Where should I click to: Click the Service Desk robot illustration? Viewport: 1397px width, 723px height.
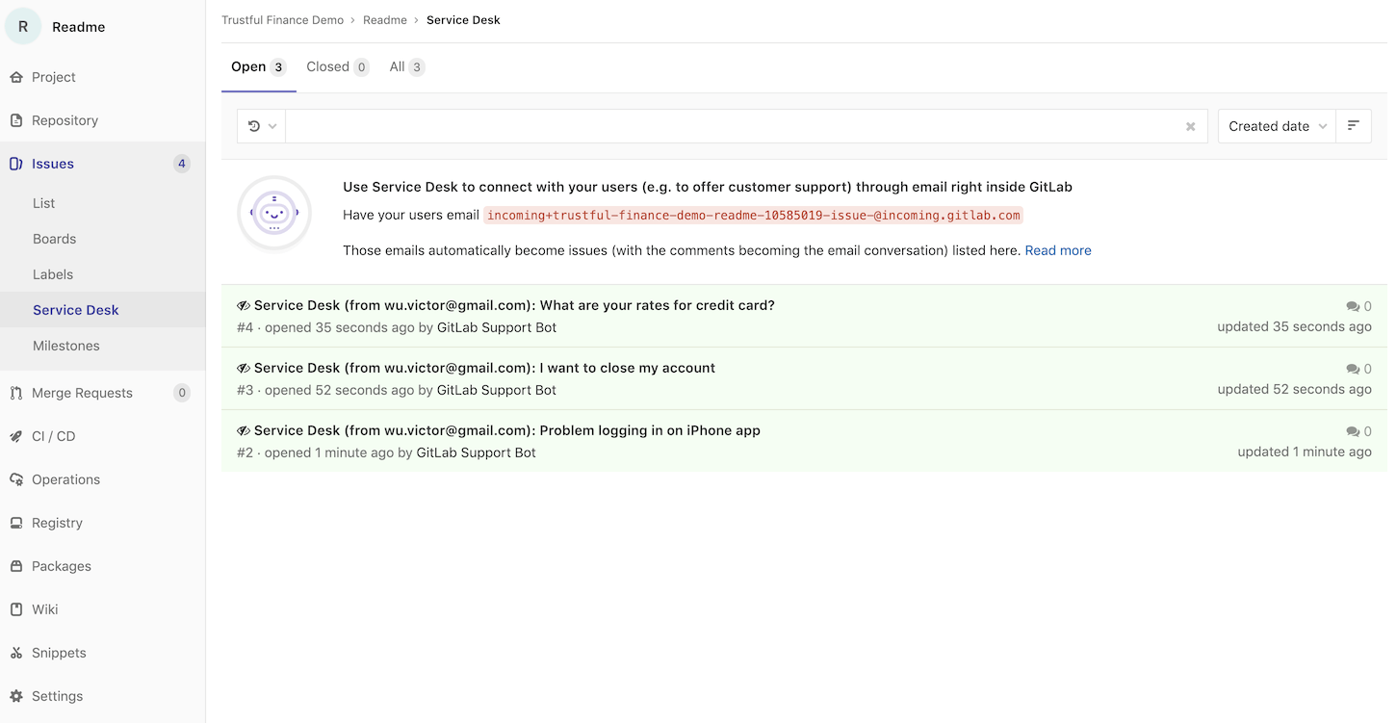274,213
